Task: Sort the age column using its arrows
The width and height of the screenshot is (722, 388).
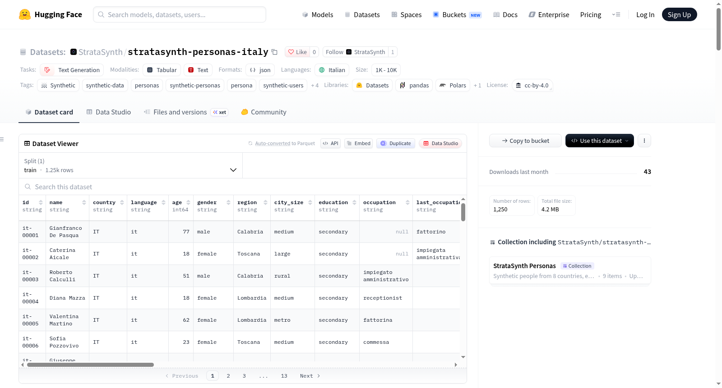Action: pyautogui.click(x=188, y=203)
